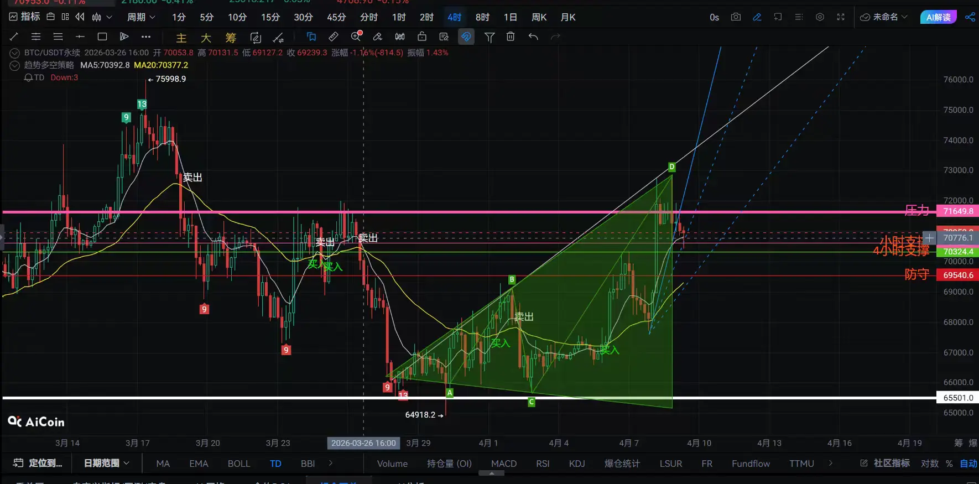Expand more sub-indicators arrow after TTMU

pyautogui.click(x=830, y=463)
